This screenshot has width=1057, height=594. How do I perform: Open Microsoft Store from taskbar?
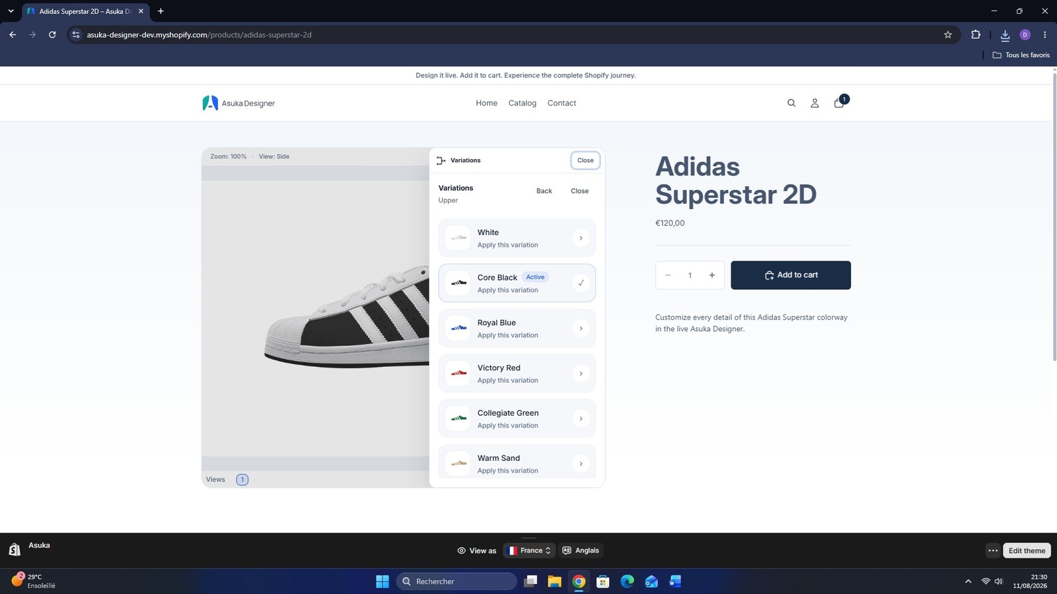602,581
